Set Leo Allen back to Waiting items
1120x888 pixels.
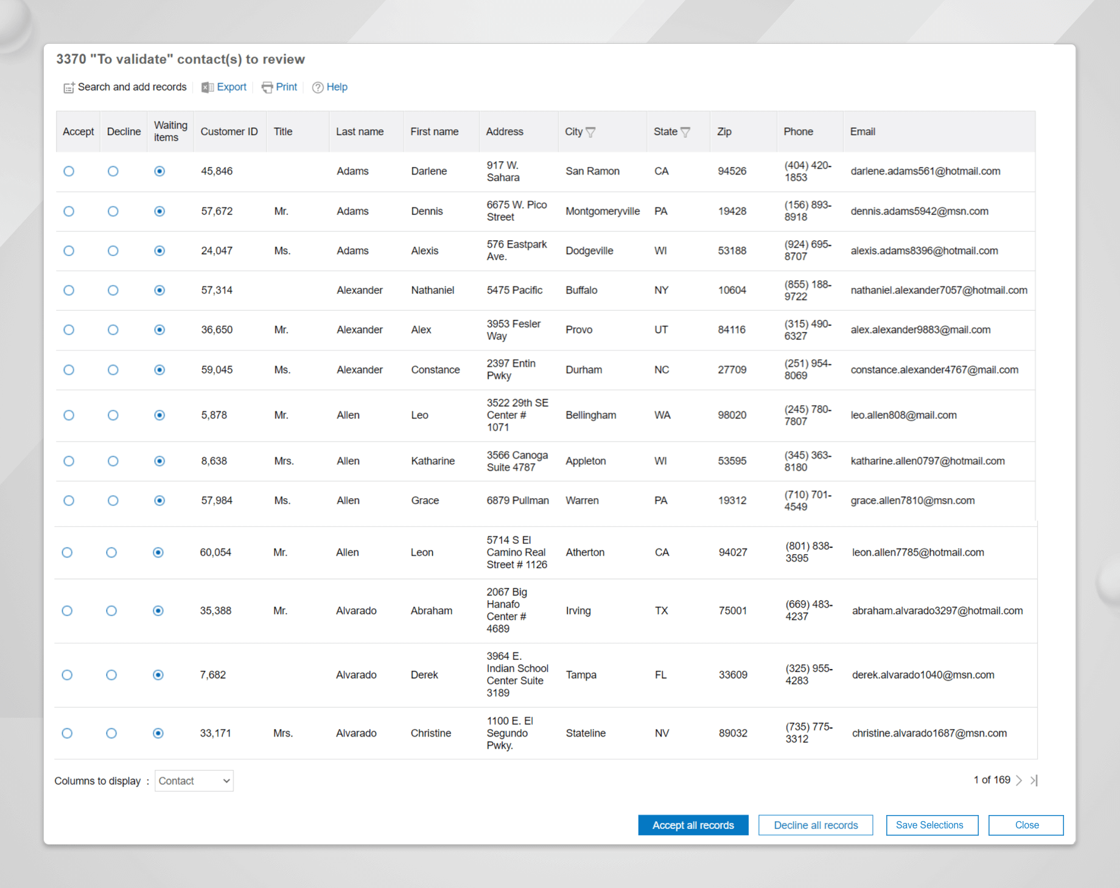pyautogui.click(x=159, y=415)
